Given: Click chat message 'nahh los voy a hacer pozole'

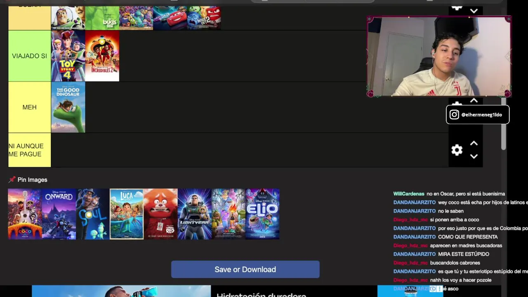Looking at the screenshot, I should (x=460, y=280).
